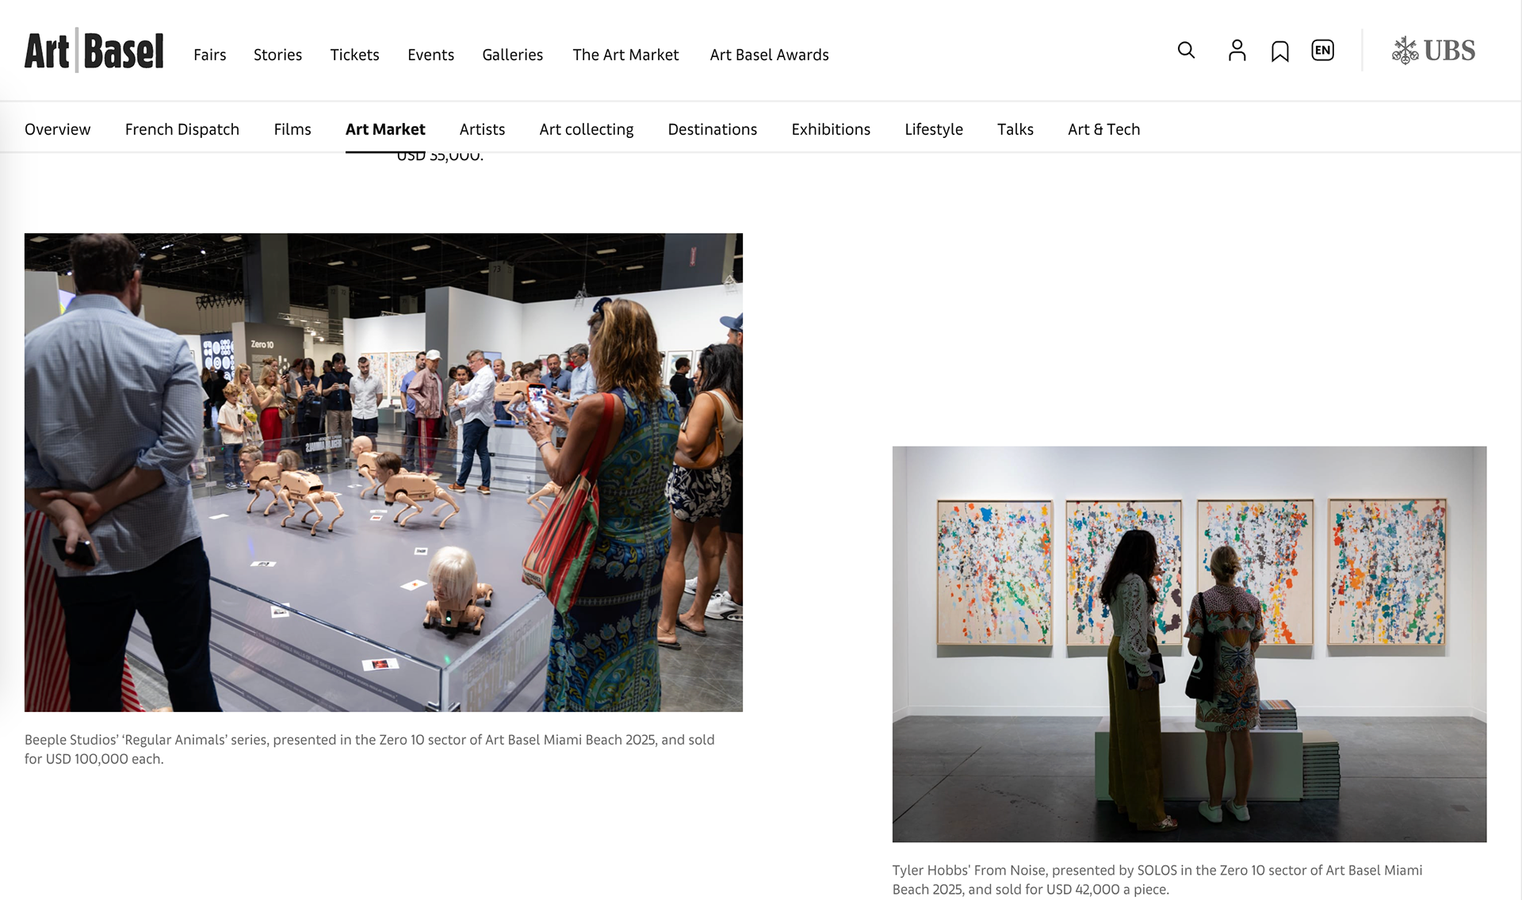View the Beeple Regular Animals photo

point(384,473)
